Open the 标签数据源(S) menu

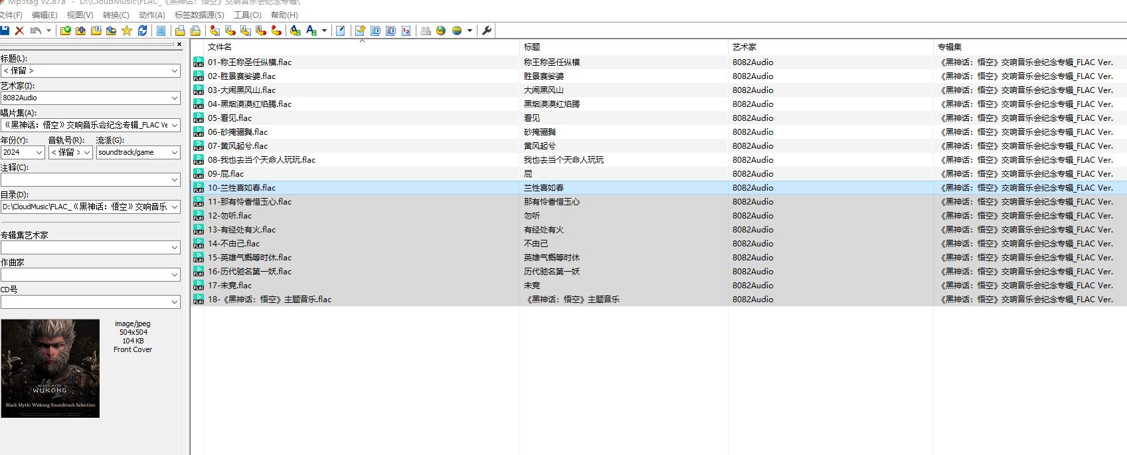(199, 15)
